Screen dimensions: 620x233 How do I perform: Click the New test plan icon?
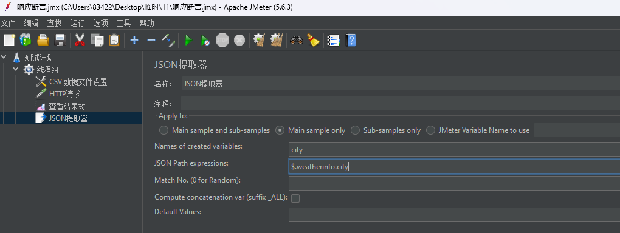[9, 40]
